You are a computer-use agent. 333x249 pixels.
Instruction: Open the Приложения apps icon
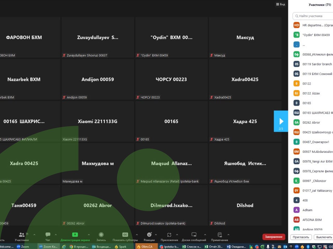pyautogui.click(x=169, y=234)
